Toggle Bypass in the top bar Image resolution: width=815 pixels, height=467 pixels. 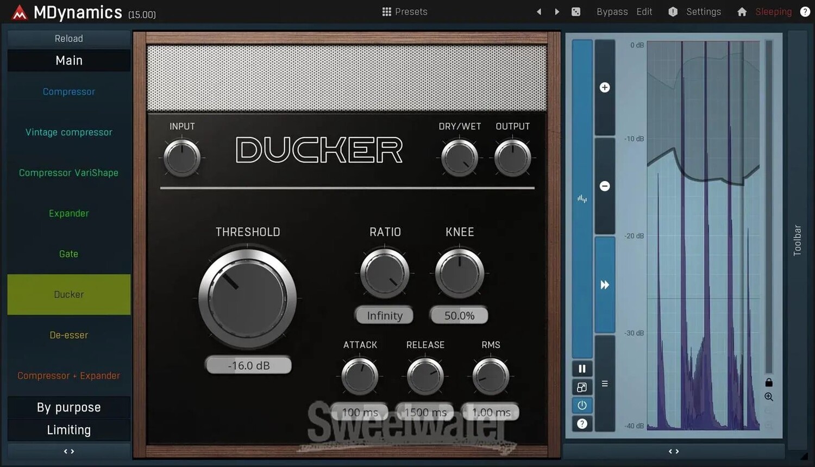tap(612, 11)
